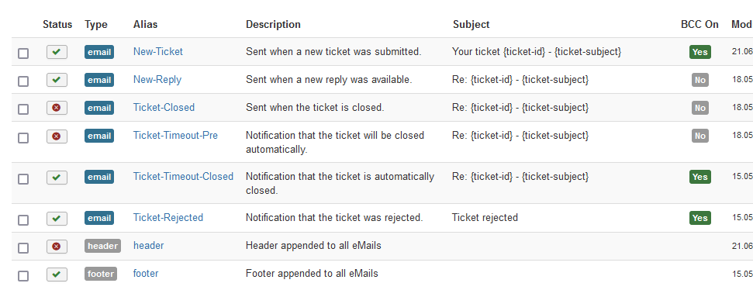Enable the Ticket-Closed row's red status icon
Screen dimensions: 753x297
tap(57, 108)
